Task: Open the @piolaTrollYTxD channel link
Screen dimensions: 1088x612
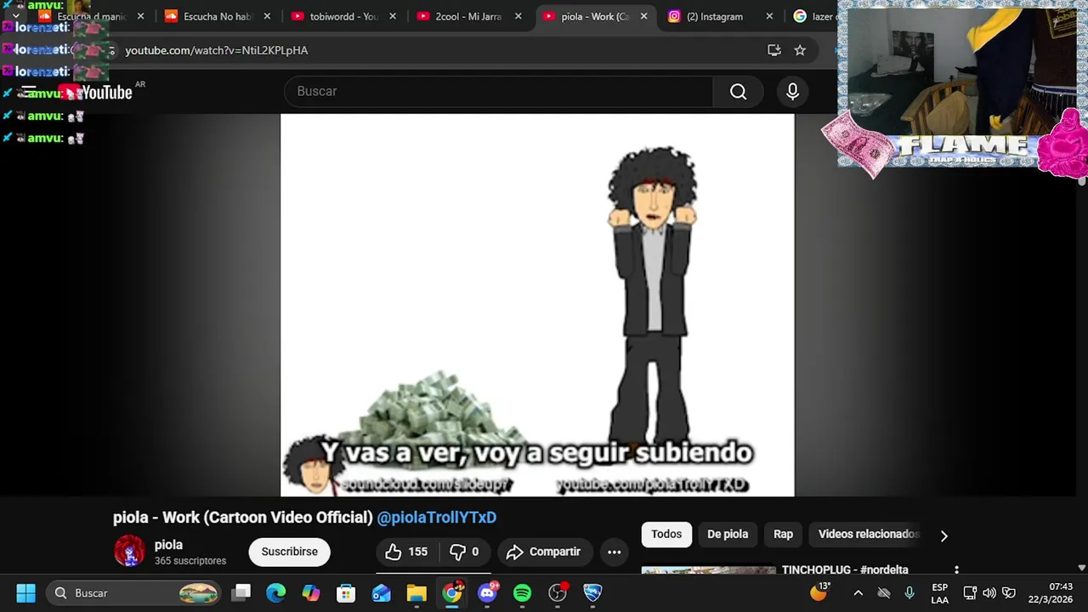Action: click(436, 517)
